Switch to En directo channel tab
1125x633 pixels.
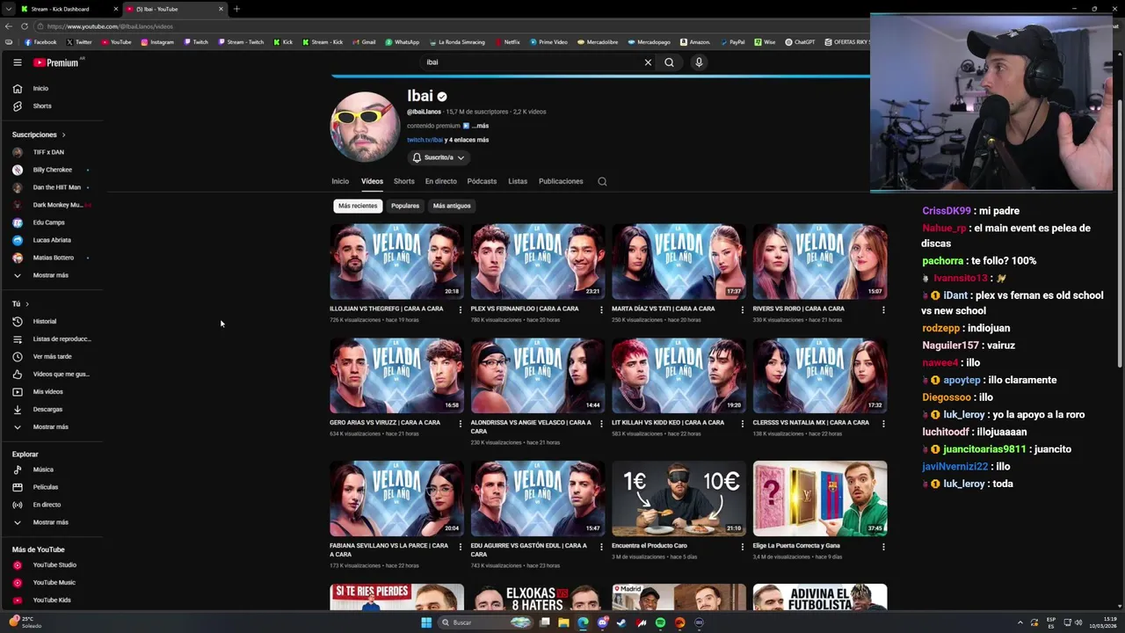pos(441,181)
